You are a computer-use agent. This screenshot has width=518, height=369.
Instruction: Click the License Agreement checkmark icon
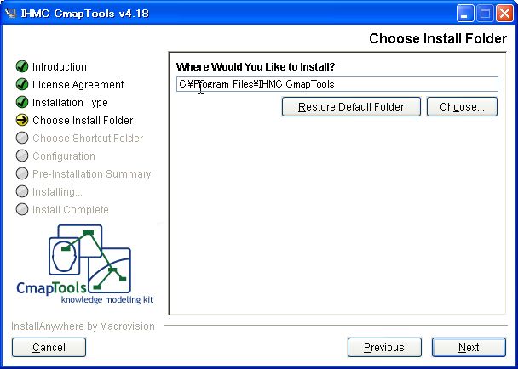pos(22,84)
